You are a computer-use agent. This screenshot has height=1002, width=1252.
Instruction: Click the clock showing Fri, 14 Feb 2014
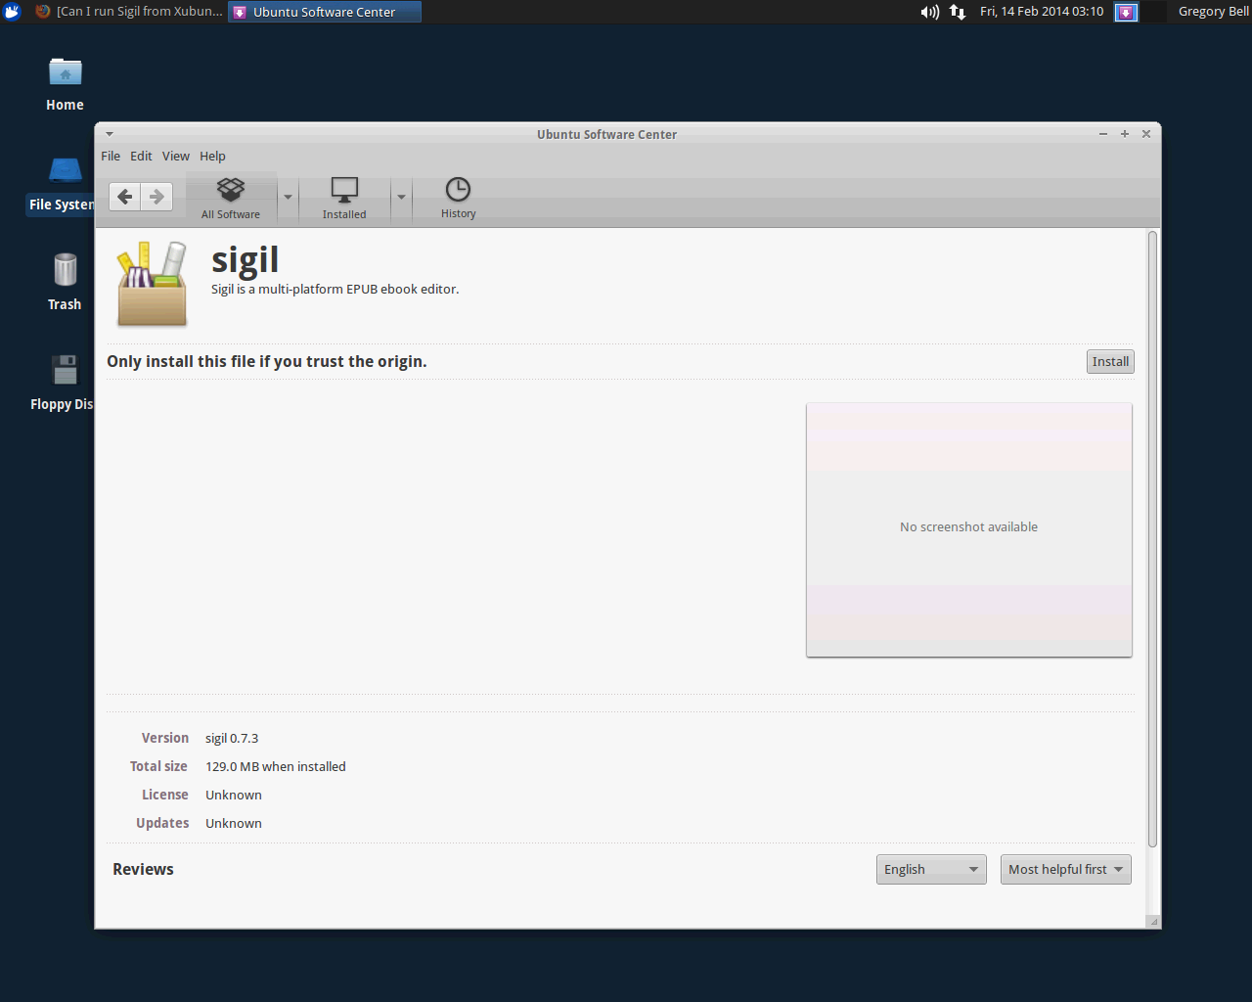coord(1042,12)
